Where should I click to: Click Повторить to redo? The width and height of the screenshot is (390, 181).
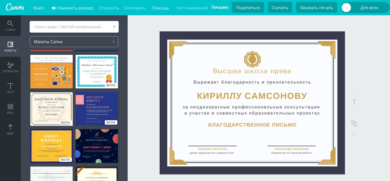[135, 8]
